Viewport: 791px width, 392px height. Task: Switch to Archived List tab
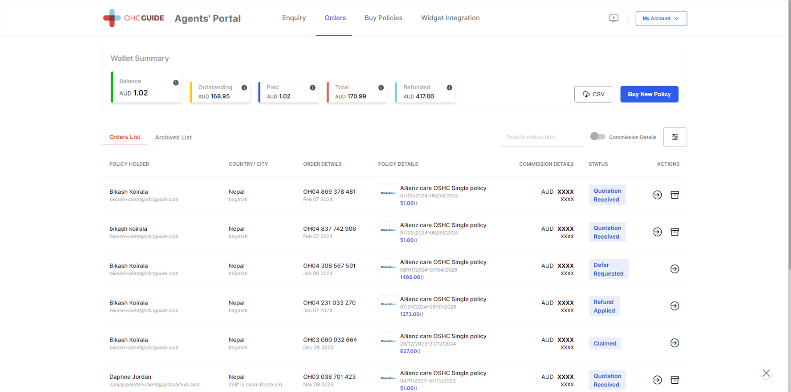click(x=173, y=137)
